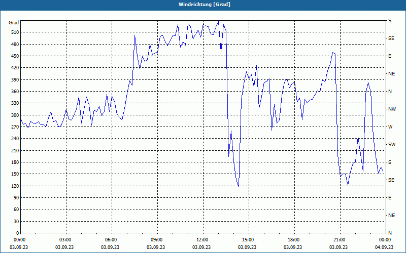Click the NW compass label

[x=392, y=109]
